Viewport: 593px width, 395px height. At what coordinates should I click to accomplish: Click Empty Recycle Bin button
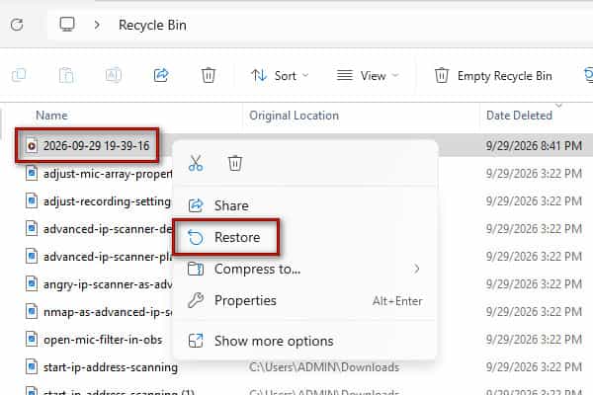pyautogui.click(x=493, y=76)
